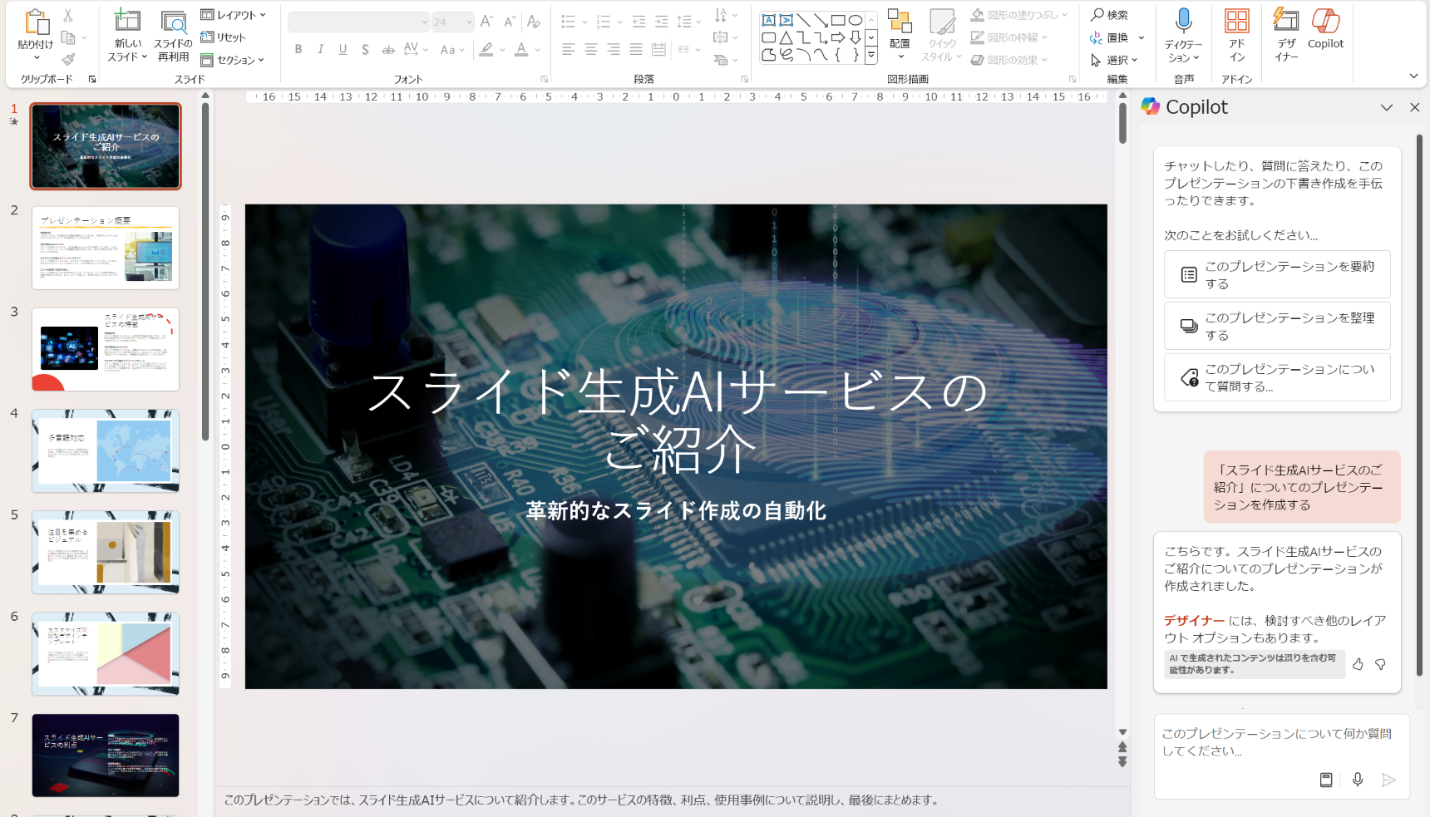
Task: Add a new slide (新しいスライド)
Action: [127, 37]
